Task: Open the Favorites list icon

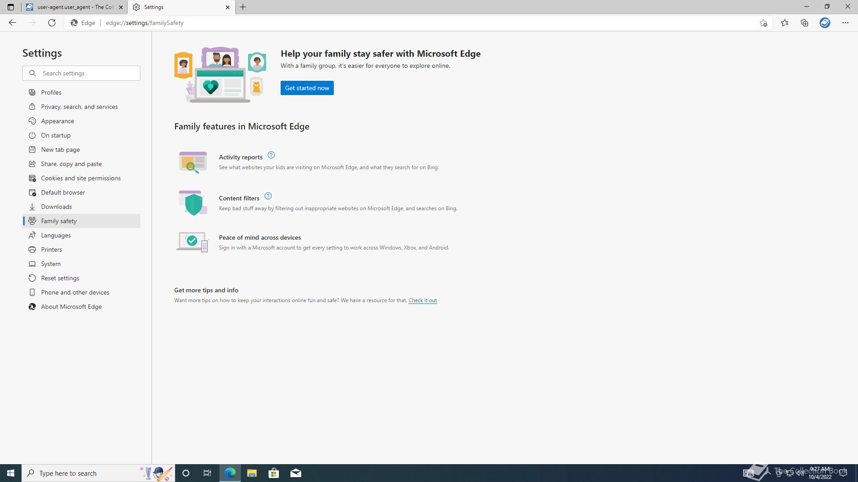Action: point(785,23)
